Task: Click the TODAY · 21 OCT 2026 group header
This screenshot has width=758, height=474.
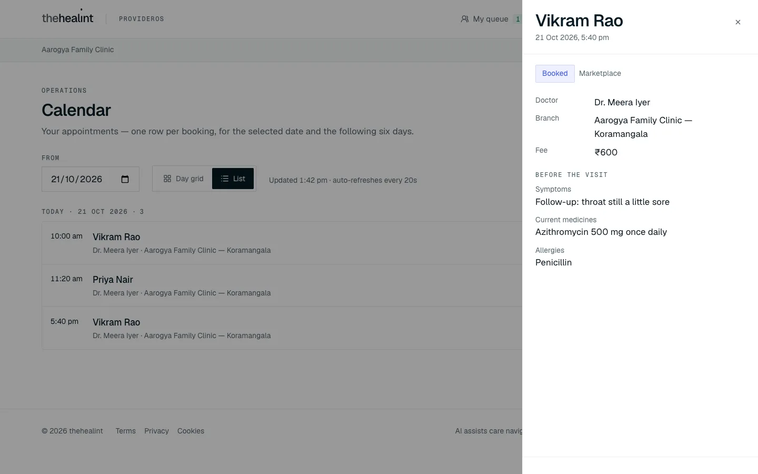Action: (x=93, y=212)
